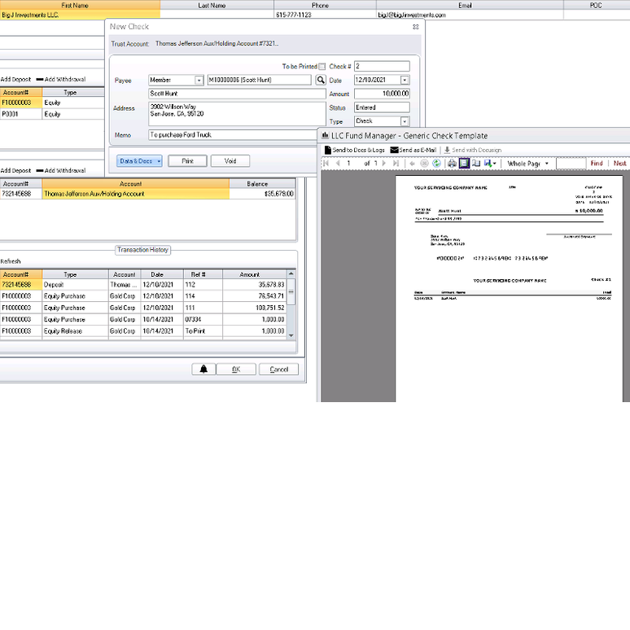Enable the To be Printed checkbox
The width and height of the screenshot is (630, 630).
click(322, 67)
